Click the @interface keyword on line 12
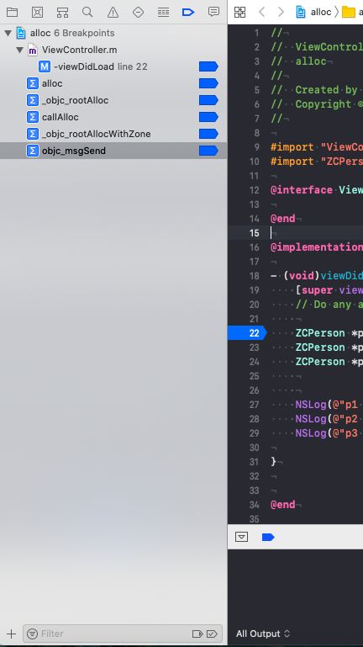This screenshot has width=363, height=647. [x=302, y=190]
